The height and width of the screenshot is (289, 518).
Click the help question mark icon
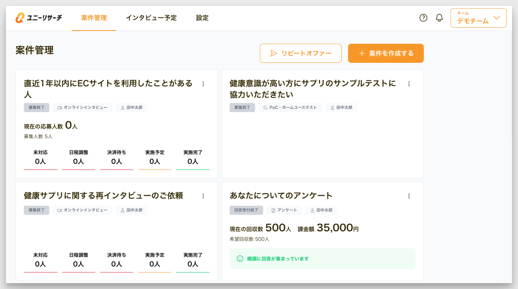click(x=423, y=18)
